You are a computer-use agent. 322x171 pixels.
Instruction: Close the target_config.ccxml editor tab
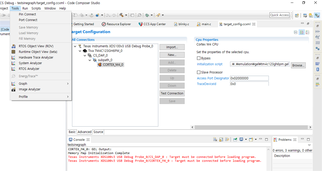point(254,24)
